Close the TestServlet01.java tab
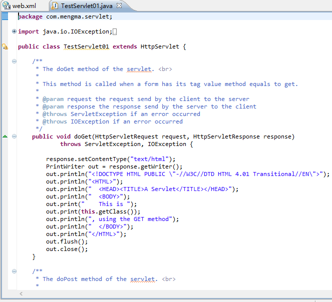The image size is (332, 302). tap(119, 6)
